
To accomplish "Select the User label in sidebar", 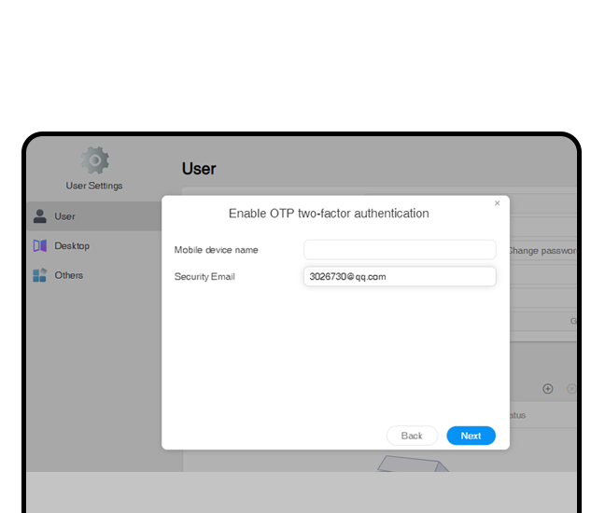I will click(x=64, y=216).
